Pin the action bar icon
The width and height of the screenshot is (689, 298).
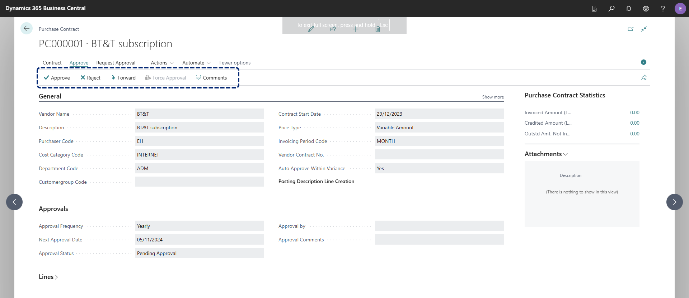pyautogui.click(x=644, y=78)
